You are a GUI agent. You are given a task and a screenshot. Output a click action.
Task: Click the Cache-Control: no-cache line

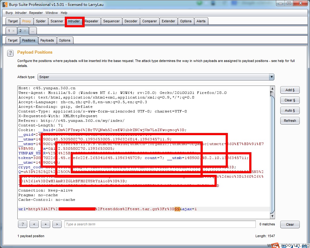(x=47, y=200)
